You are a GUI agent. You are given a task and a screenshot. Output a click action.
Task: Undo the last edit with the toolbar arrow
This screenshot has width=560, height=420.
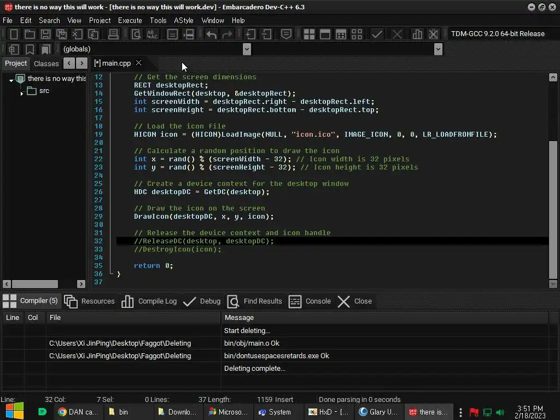coord(211,34)
